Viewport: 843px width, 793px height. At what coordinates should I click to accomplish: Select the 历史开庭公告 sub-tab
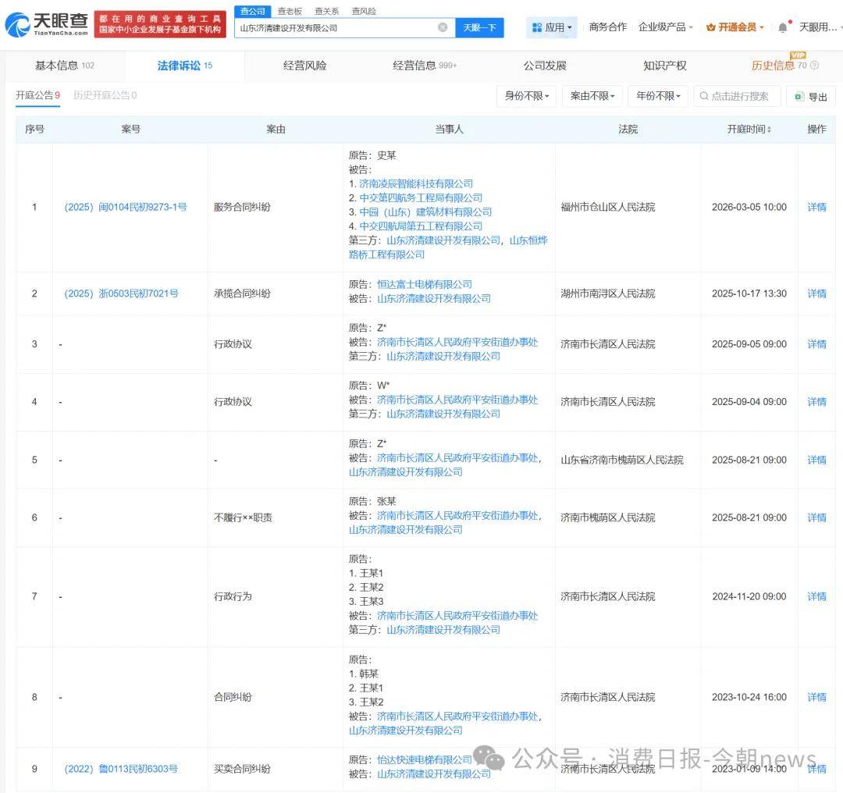(105, 95)
